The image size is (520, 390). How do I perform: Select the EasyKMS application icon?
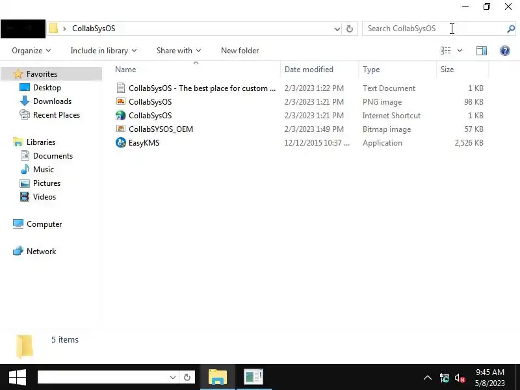[121, 142]
